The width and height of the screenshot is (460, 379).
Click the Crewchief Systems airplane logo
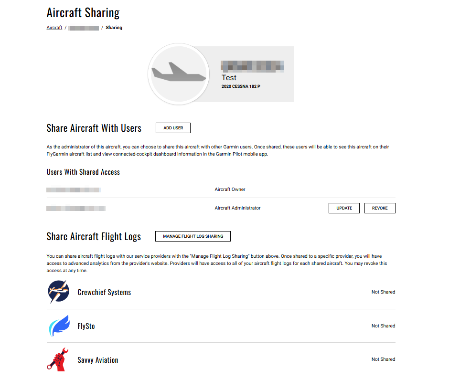[59, 292]
